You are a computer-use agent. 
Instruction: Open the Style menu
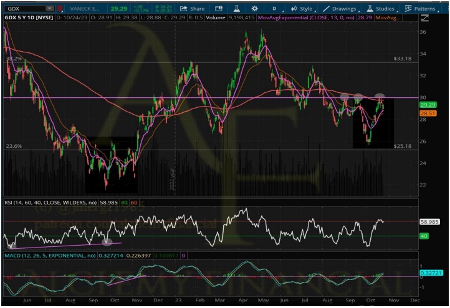pos(302,9)
